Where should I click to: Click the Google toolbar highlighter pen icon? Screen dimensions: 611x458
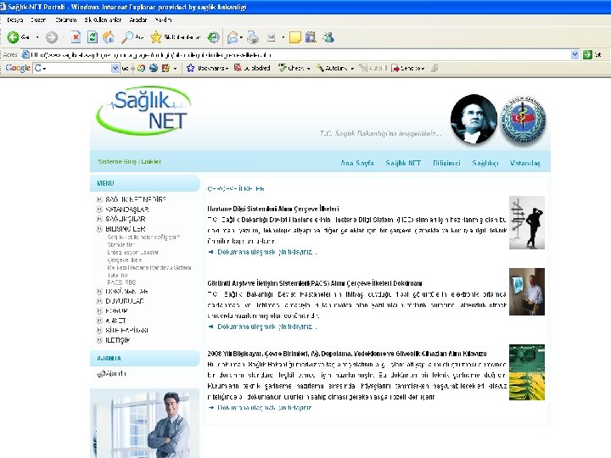click(x=434, y=68)
